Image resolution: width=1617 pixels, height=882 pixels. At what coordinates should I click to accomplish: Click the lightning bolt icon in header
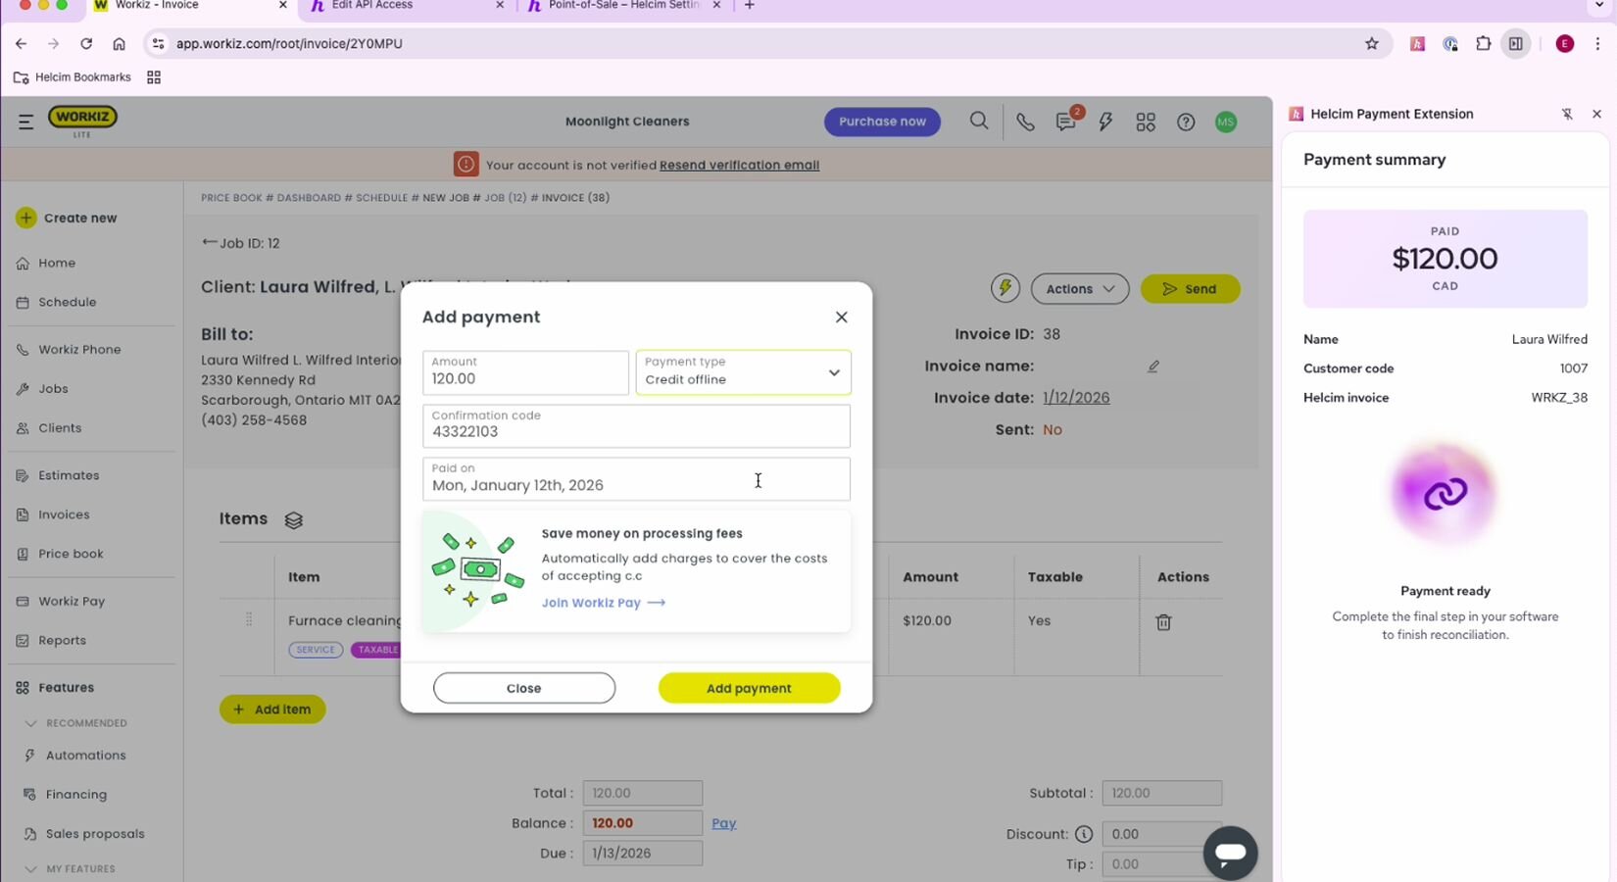click(1105, 122)
